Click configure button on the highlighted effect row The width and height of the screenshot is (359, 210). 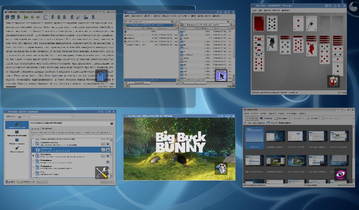tap(103, 150)
